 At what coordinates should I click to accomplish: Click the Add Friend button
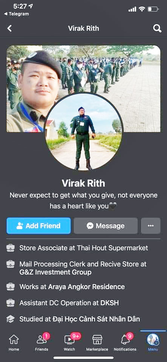pyautogui.click(x=38, y=225)
